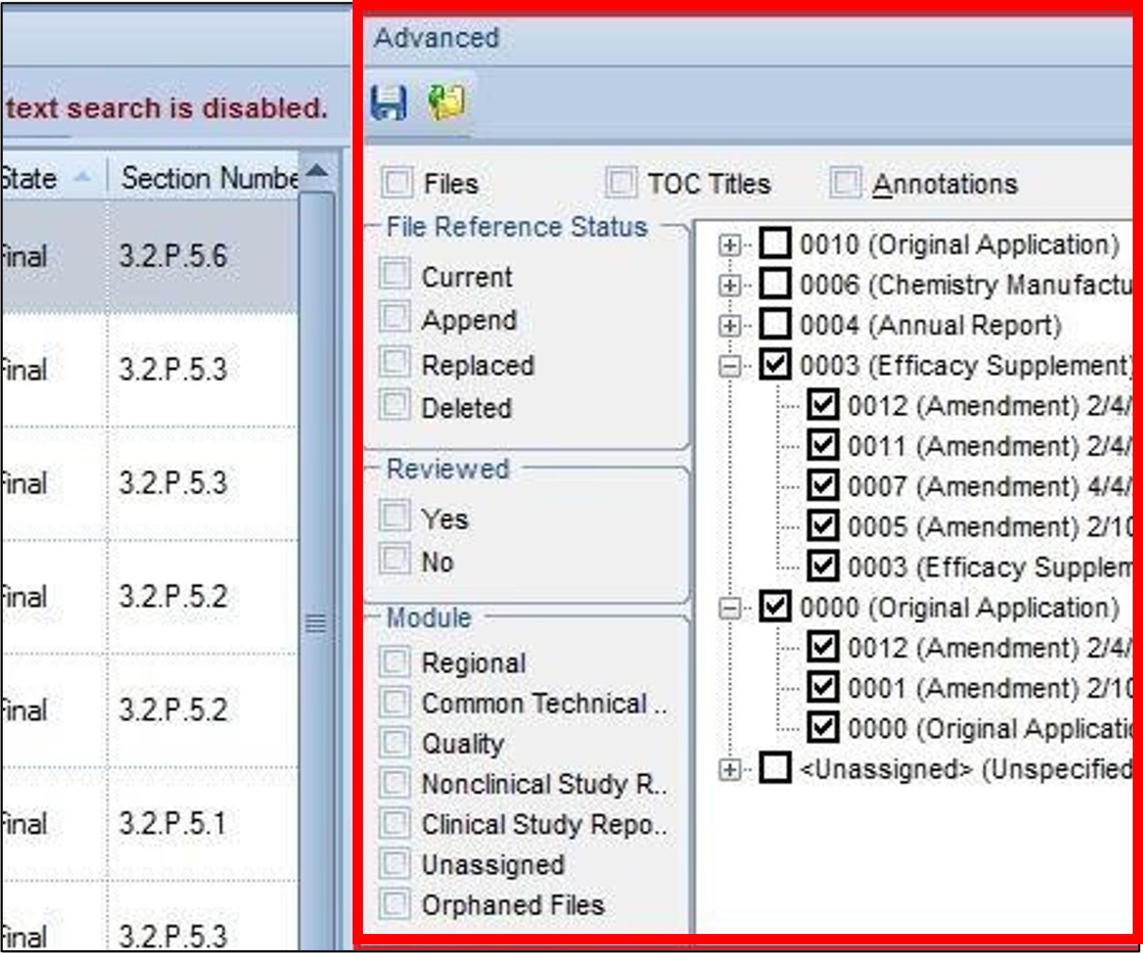
Task: Collapse the 0003 (Efficacy Supplement) node
Action: tap(730, 366)
